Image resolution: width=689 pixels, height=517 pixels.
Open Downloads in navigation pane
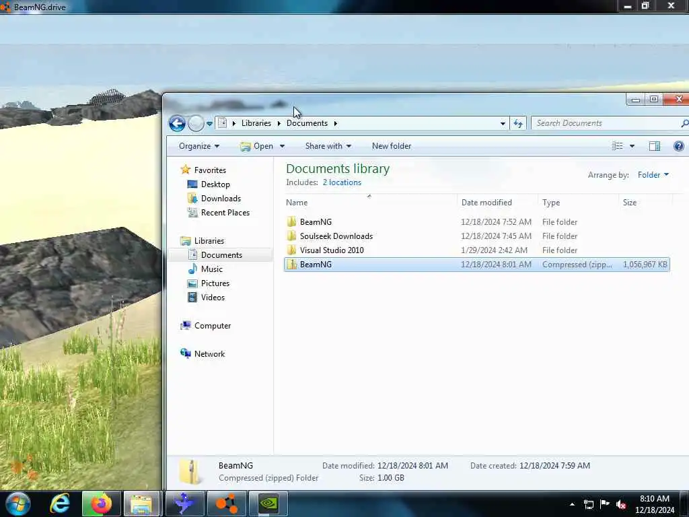coord(221,199)
